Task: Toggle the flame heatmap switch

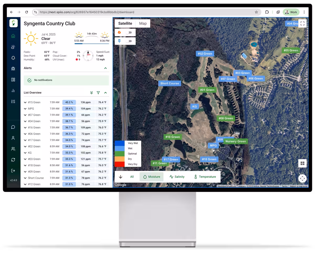Action: point(128,33)
